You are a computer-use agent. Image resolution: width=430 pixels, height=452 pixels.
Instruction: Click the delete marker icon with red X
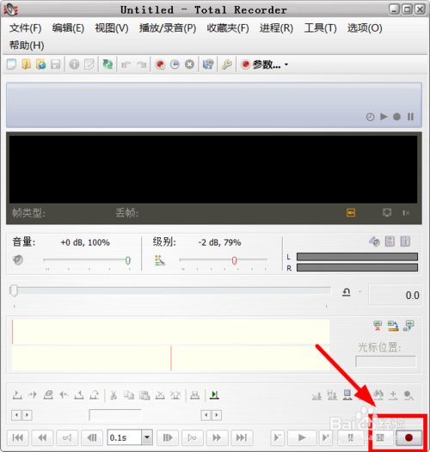point(378,326)
